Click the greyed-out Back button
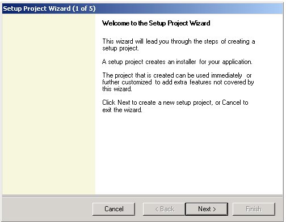 point(164,209)
